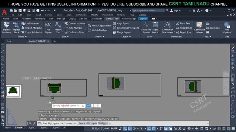236x132 pixels.
Task: Click the keyword search field
Action: pos(148,11)
